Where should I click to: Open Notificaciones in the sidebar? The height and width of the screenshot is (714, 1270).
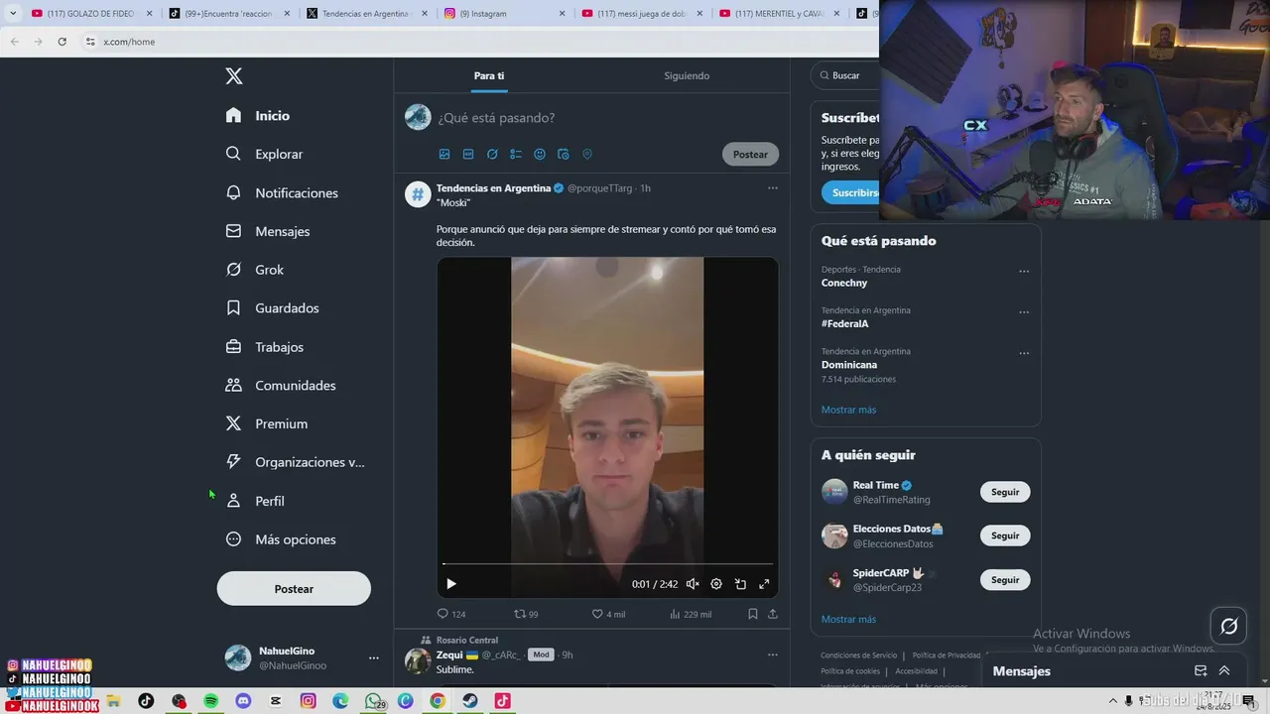(x=282, y=192)
